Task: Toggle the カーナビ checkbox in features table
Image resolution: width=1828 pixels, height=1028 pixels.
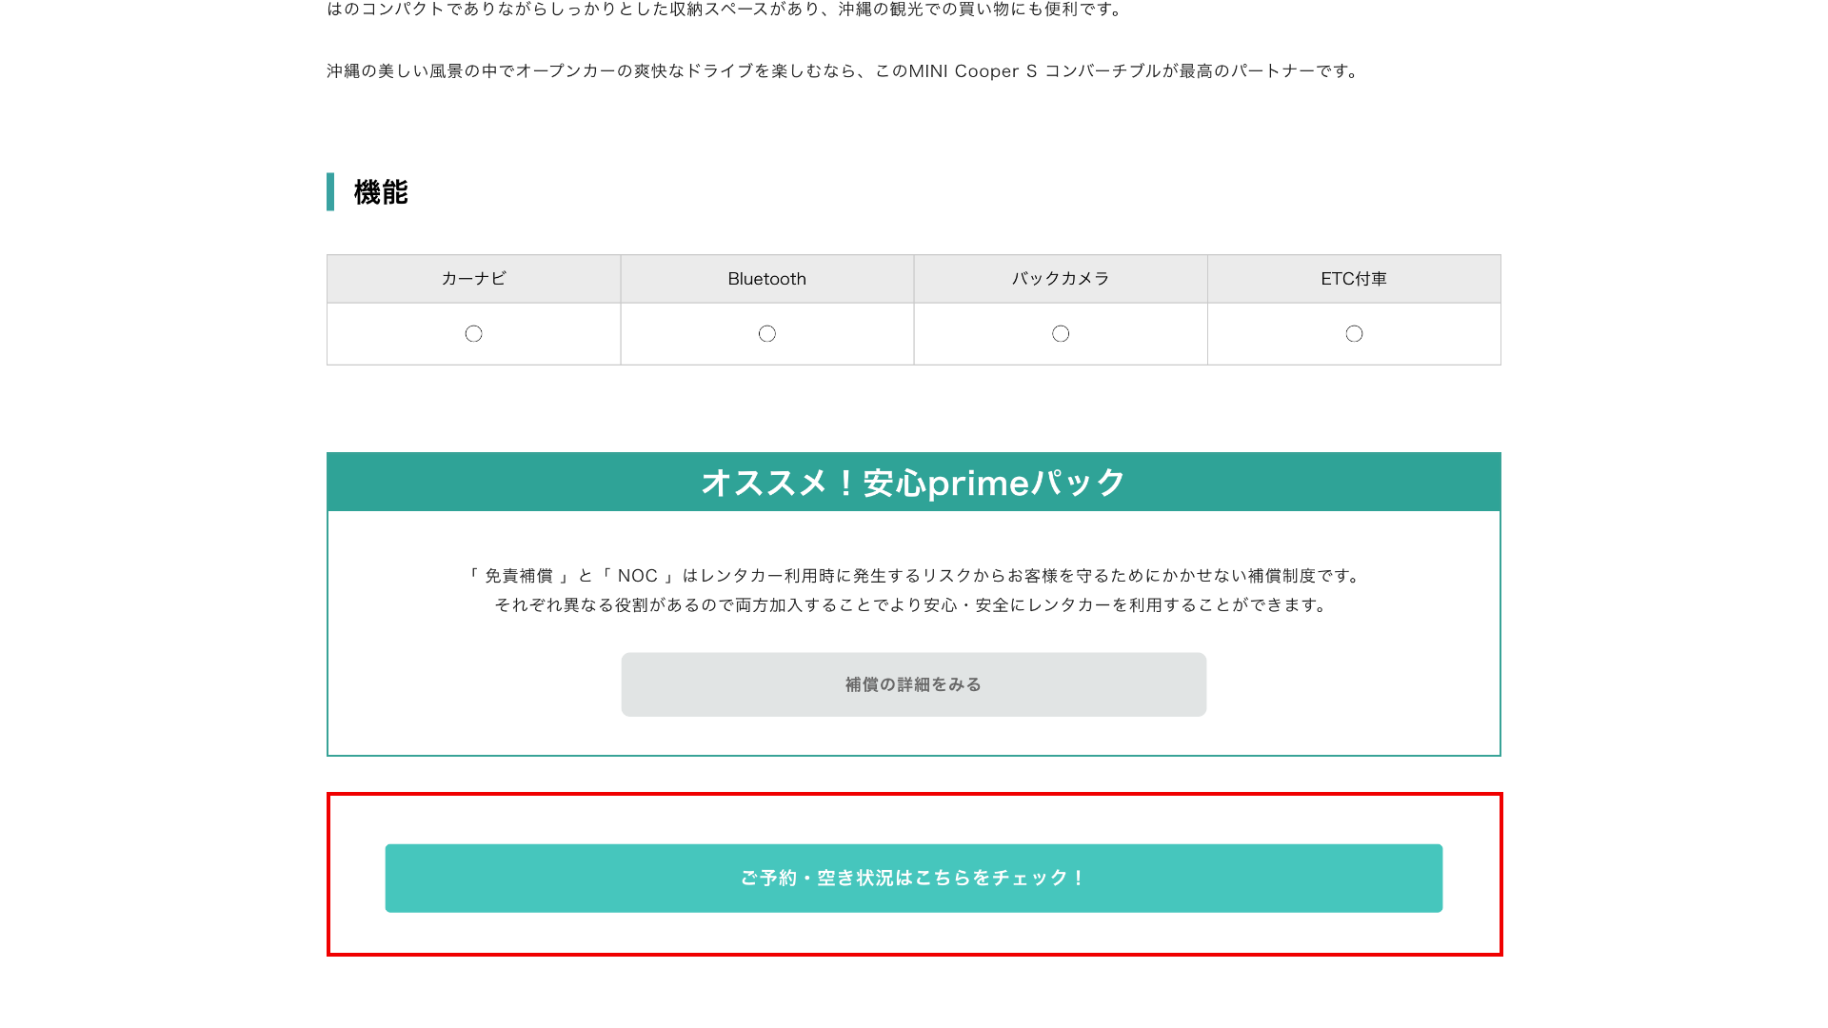Action: pyautogui.click(x=473, y=332)
